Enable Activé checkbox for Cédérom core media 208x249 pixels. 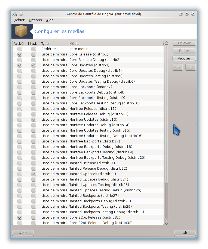(20, 49)
